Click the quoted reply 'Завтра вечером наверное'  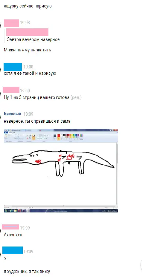(33, 39)
